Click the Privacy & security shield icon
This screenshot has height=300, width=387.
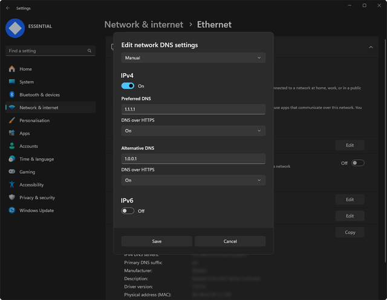coord(11,197)
